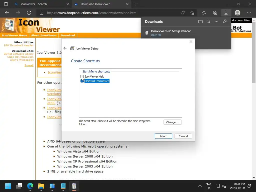Open Windows Start menu
The height and width of the screenshot is (192, 256).
pyautogui.click(x=8, y=186)
